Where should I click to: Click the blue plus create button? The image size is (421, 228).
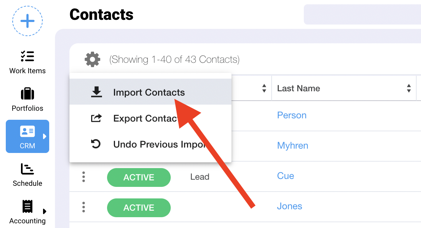27,21
